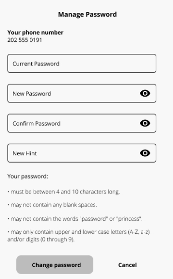Click the 'Your phone number' label
The image size is (173, 279).
coord(36,32)
